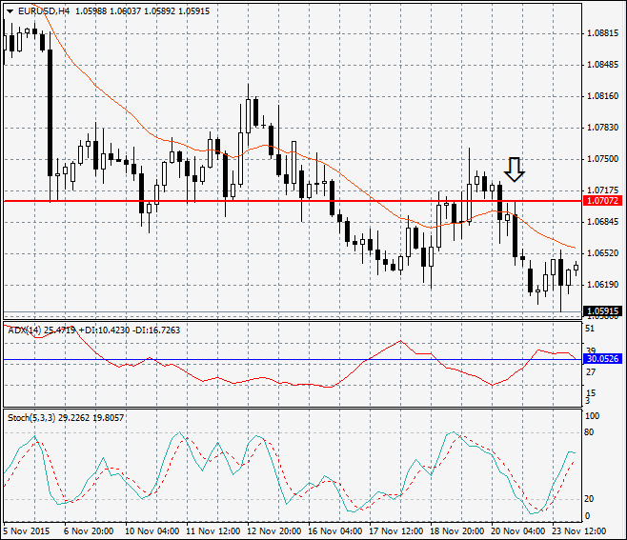Click price scale value 1.07500

click(x=602, y=159)
